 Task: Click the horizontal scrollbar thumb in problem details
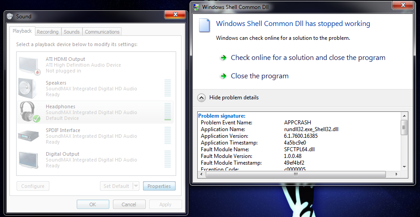click(x=296, y=174)
